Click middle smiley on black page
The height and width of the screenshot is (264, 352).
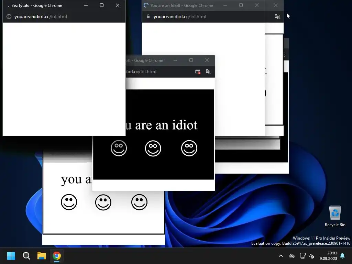tap(153, 148)
